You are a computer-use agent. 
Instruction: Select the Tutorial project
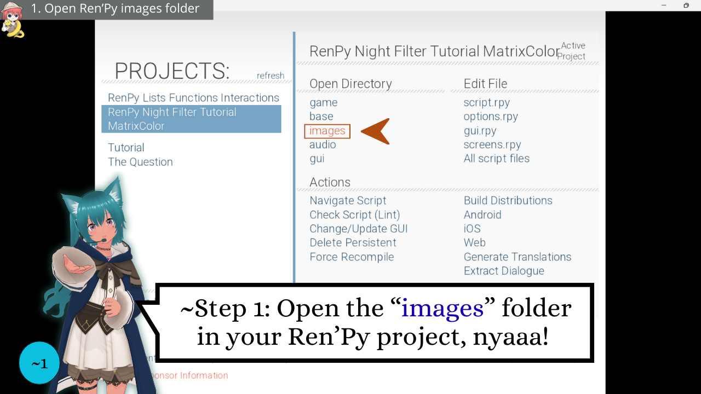126,147
